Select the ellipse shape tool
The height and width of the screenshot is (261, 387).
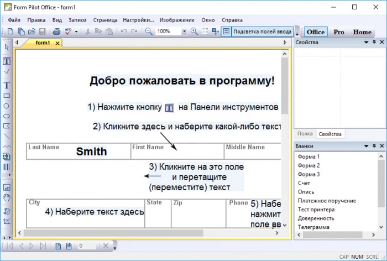tap(7, 116)
